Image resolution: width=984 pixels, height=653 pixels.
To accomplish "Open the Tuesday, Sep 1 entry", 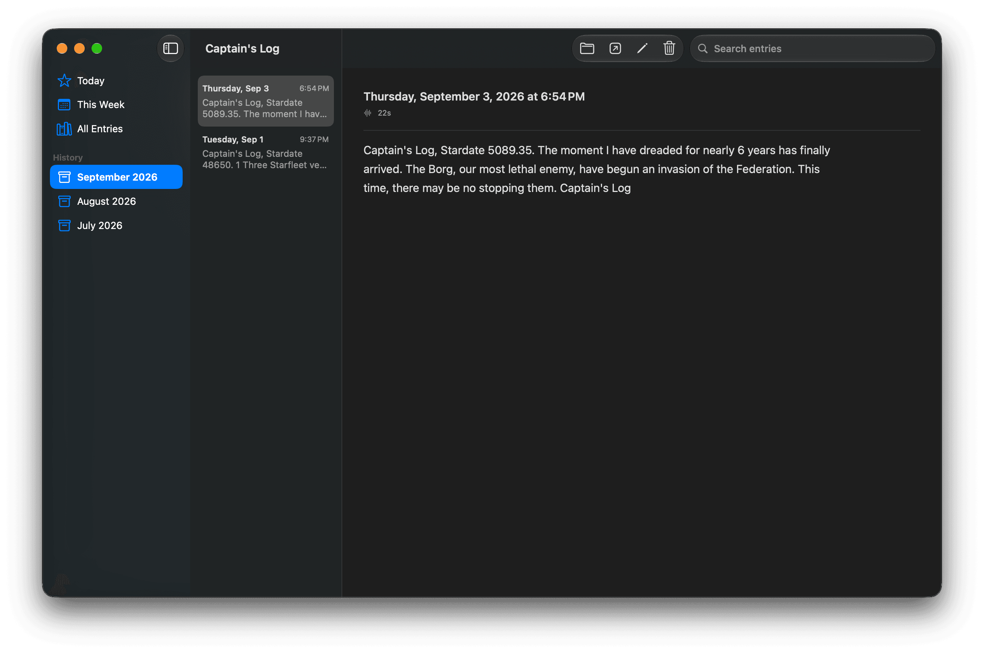I will (x=265, y=152).
